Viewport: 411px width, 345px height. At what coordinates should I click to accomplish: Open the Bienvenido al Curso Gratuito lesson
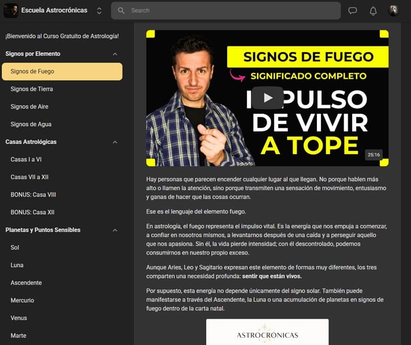click(62, 36)
